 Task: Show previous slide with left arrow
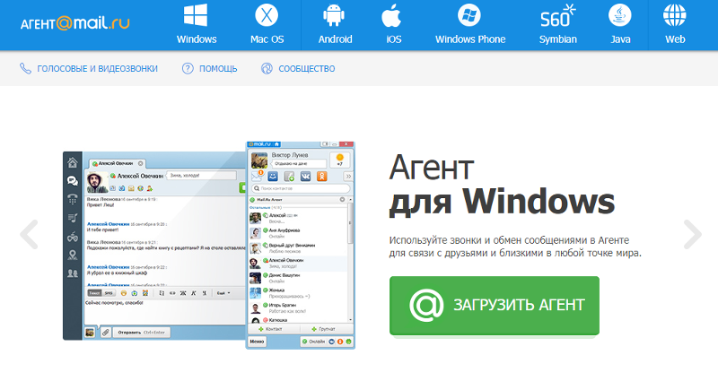click(30, 234)
